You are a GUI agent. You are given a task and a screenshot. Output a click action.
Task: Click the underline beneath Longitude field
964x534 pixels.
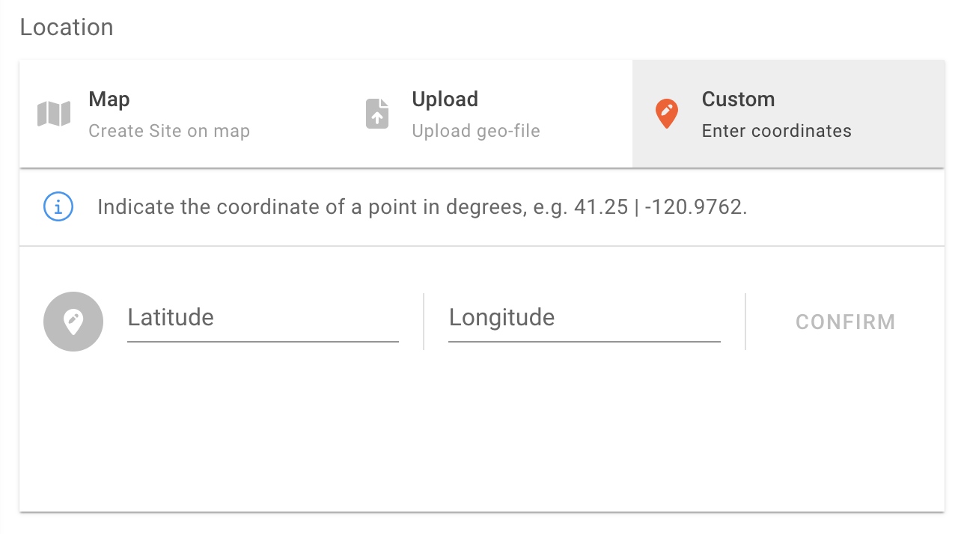coord(584,342)
